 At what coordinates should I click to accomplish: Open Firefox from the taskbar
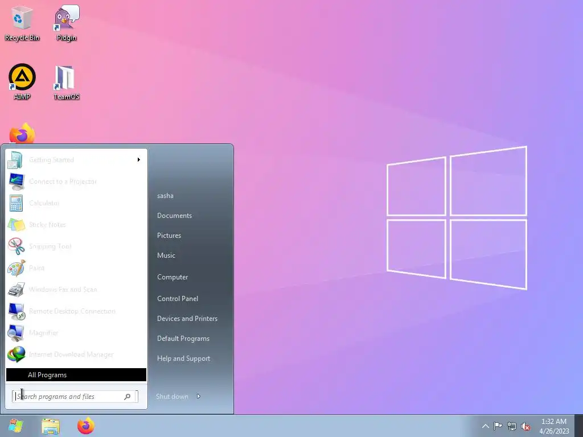(x=86, y=426)
